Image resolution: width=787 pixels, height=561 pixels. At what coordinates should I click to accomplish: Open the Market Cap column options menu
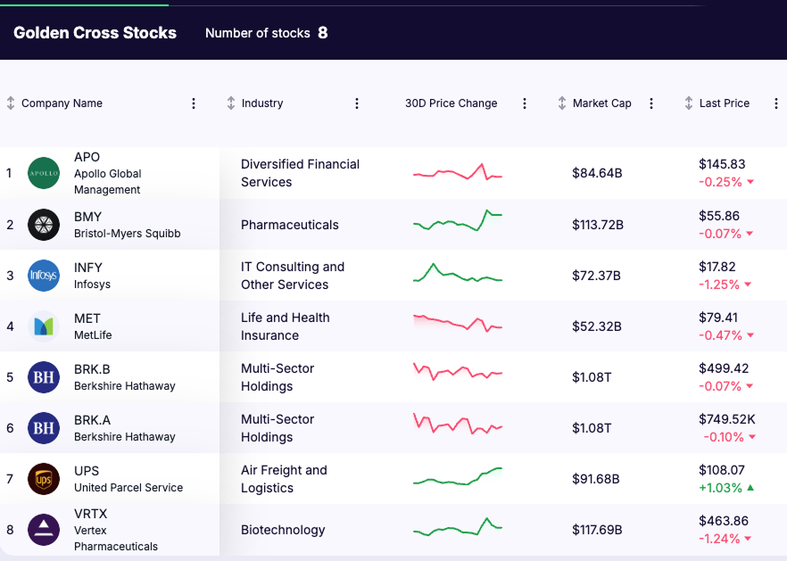click(x=651, y=103)
